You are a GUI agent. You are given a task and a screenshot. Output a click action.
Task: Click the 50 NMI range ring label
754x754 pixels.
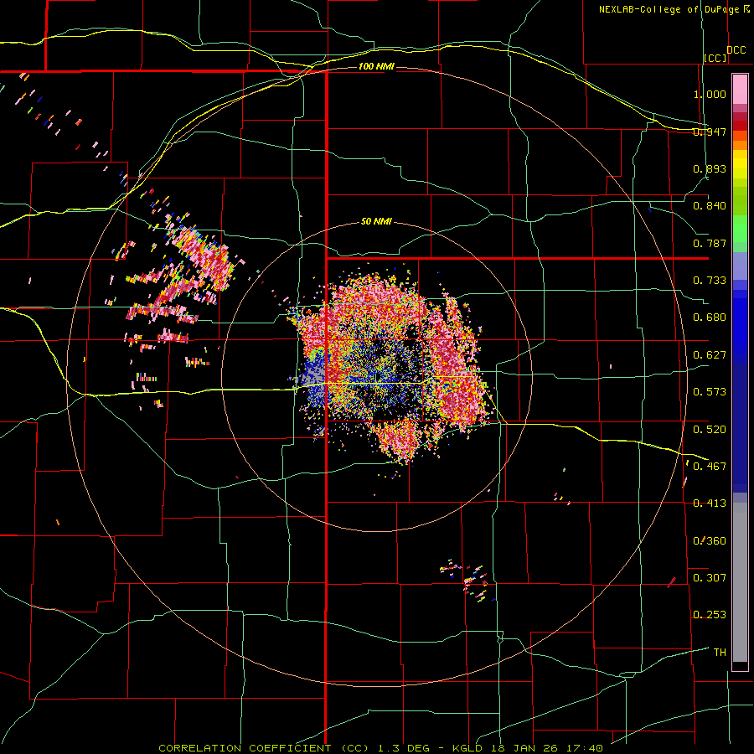coord(376,222)
